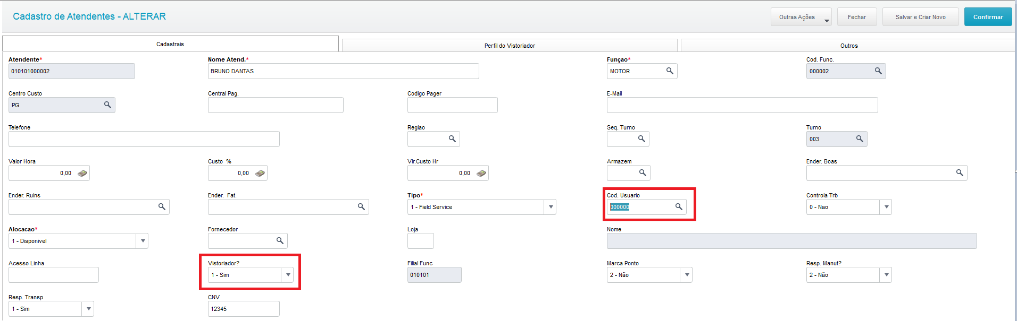
Task: Click the disabled Nome field
Action: [792, 241]
